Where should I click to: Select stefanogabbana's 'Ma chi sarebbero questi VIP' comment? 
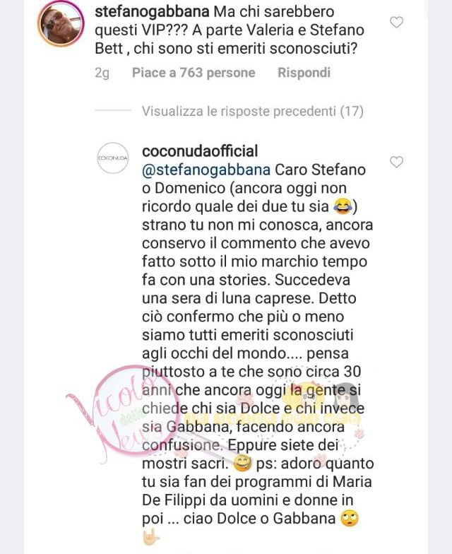230,30
